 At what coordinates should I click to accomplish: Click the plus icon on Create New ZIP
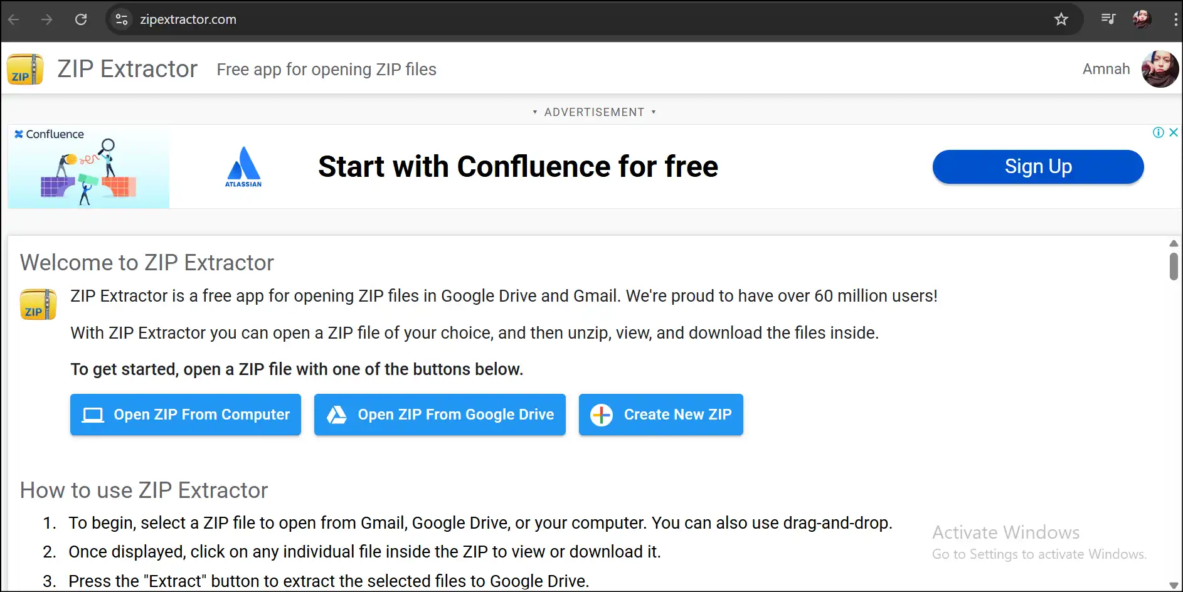point(602,415)
